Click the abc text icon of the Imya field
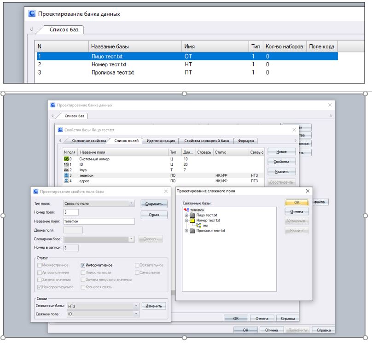The image size is (372, 343). pos(66,170)
